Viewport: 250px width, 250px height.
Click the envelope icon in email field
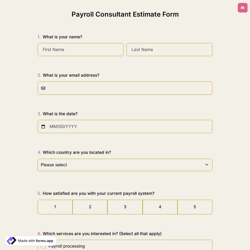[x=43, y=88]
